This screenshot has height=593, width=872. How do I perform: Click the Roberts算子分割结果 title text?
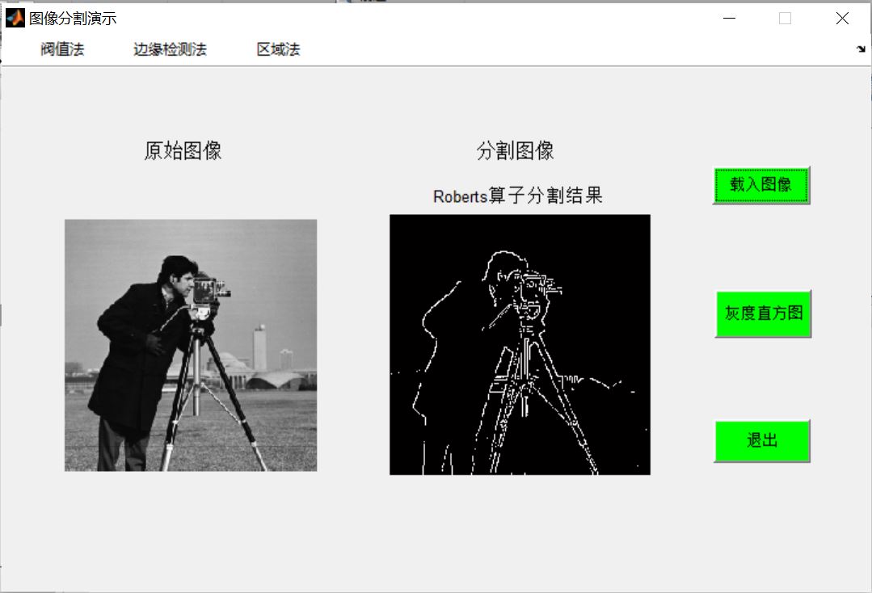(518, 196)
